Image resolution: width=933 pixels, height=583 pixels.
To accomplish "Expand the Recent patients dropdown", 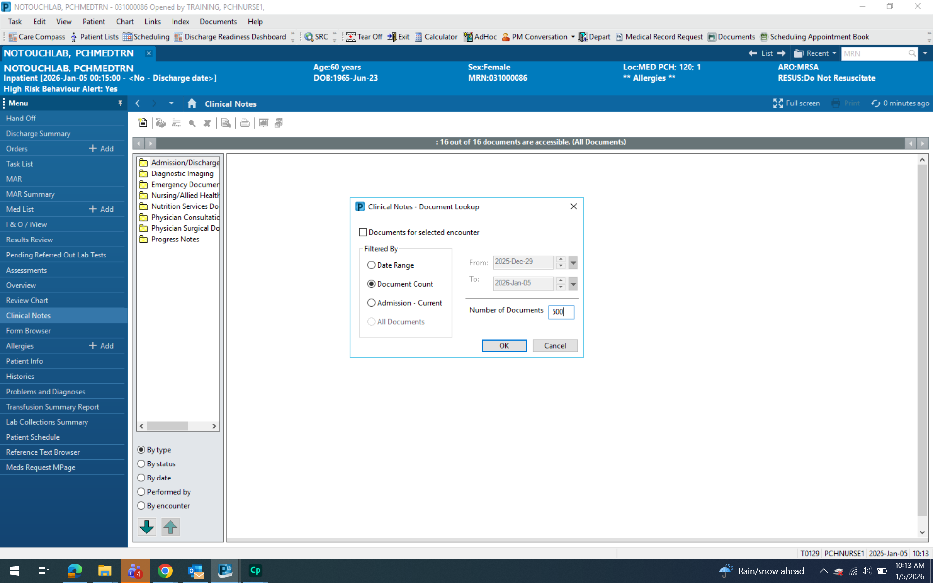I will (x=834, y=53).
